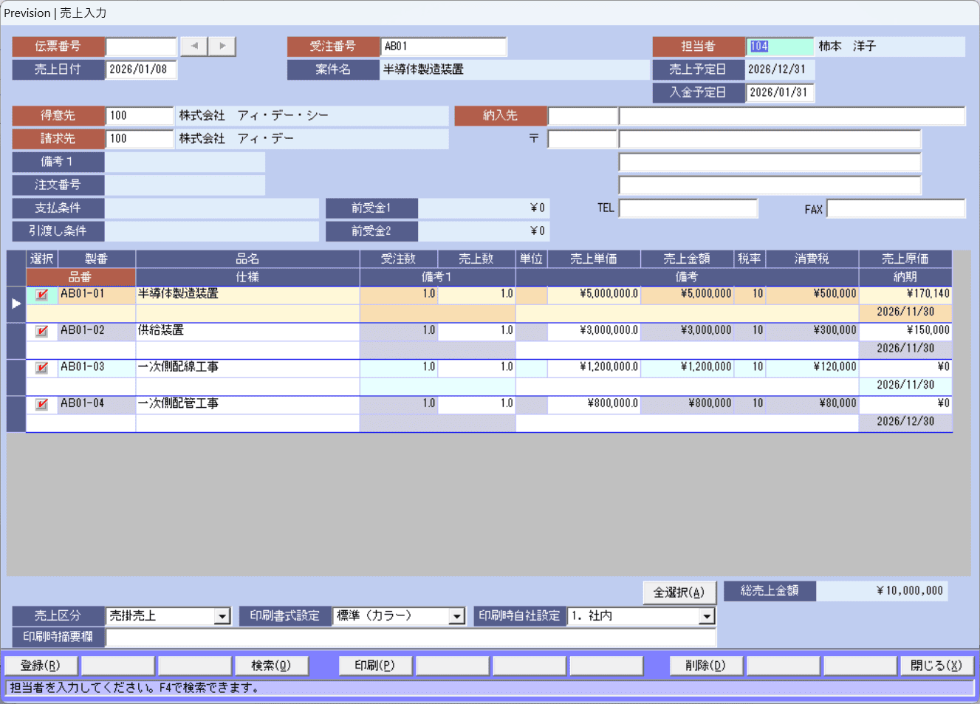The width and height of the screenshot is (980, 704).
Task: Toggle the checkbox for row AB01-03
Action: pos(42,368)
